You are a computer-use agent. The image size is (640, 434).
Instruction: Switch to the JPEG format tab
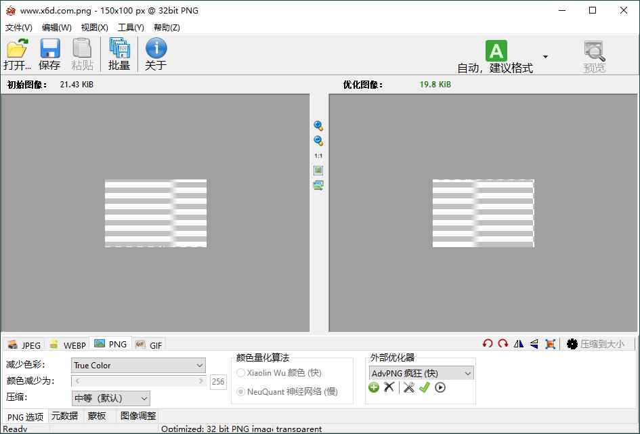point(24,345)
